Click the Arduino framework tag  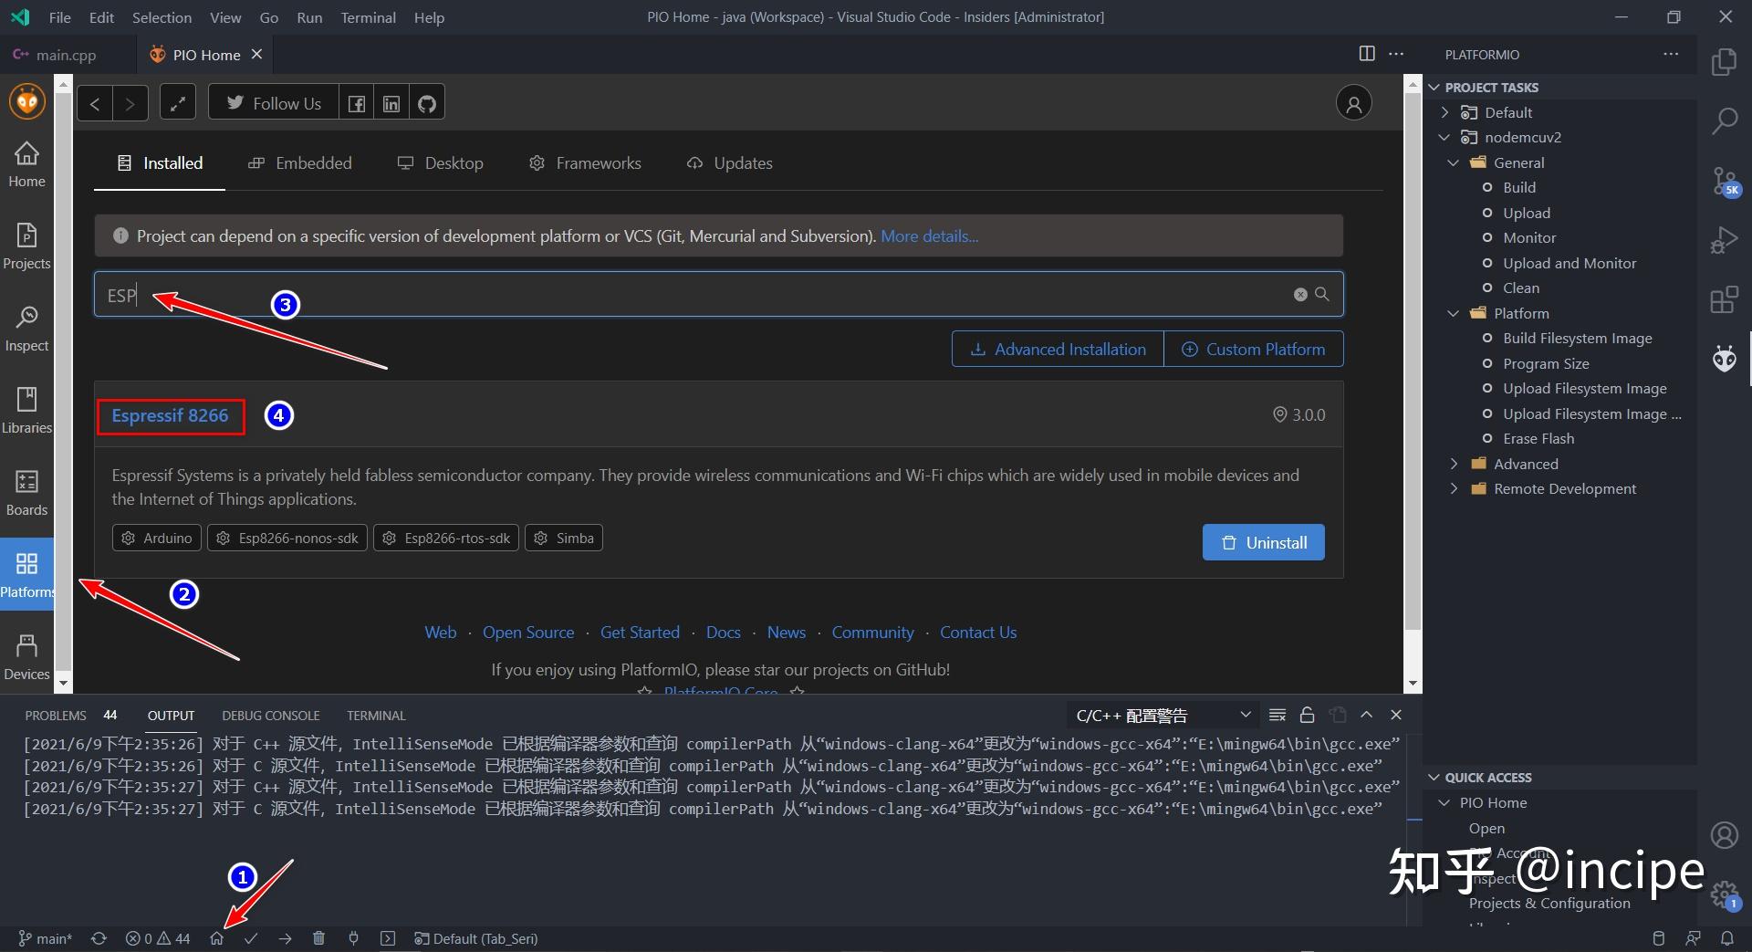click(158, 538)
